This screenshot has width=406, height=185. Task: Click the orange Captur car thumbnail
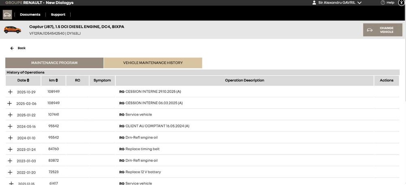point(13,30)
